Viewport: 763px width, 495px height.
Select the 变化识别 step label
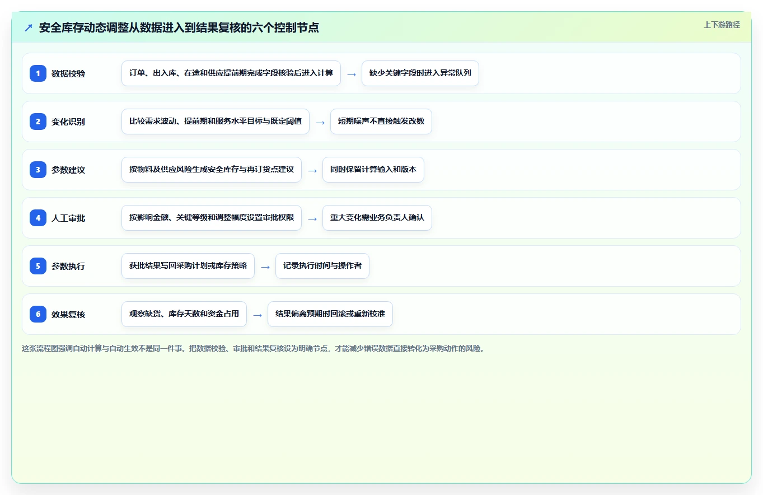coord(68,122)
